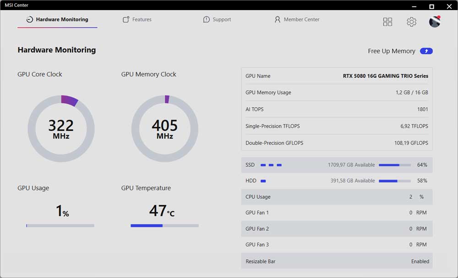Click the '108,19 GFLOPS' value
This screenshot has width=458, height=278.
pos(411,143)
